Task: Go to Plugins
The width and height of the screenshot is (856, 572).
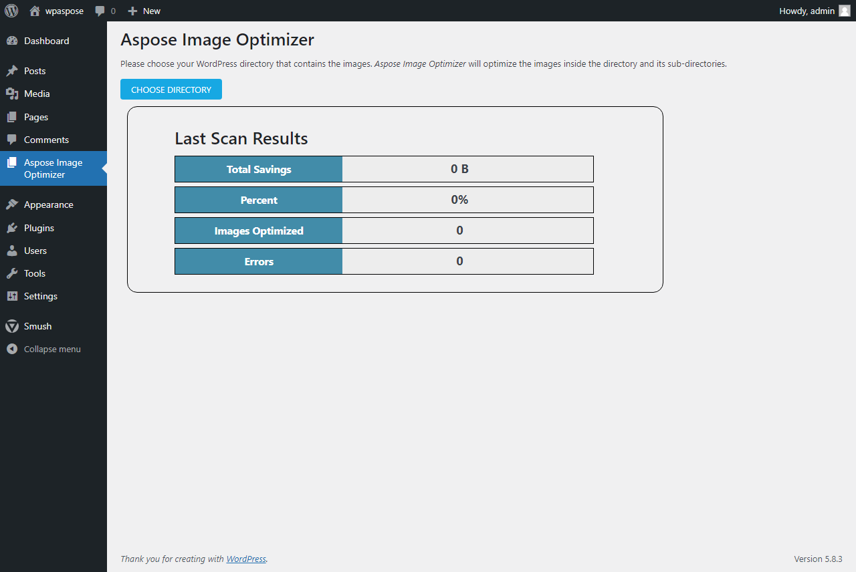Action: (53, 228)
